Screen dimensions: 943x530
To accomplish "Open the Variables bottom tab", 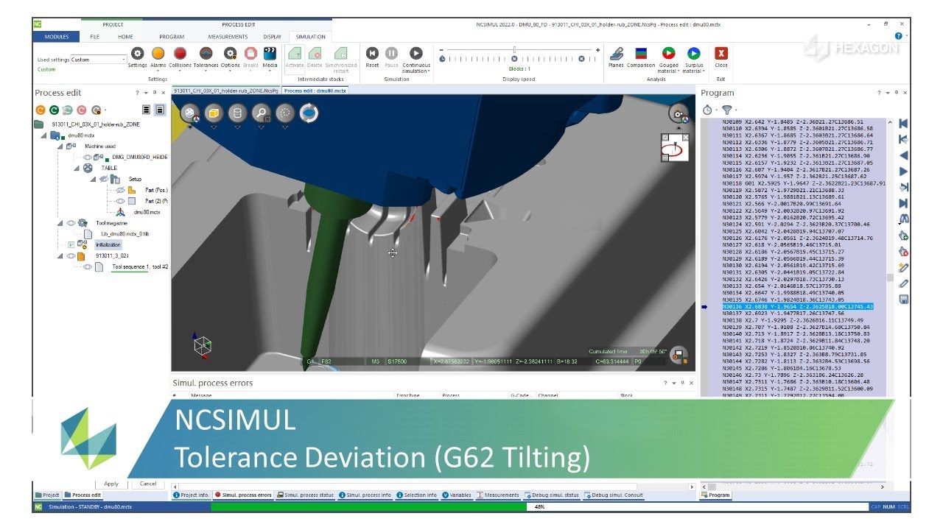I will 457,495.
